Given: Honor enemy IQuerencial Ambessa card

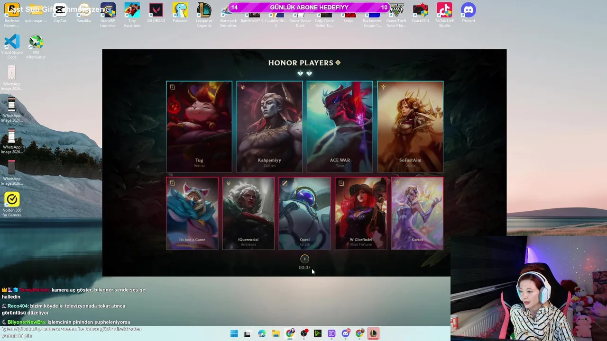Looking at the screenshot, I should tap(248, 213).
